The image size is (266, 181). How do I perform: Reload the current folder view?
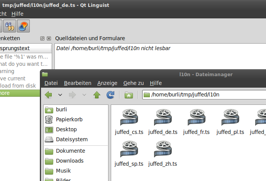tap(110, 95)
